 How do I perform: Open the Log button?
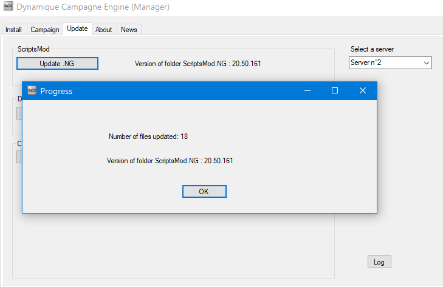[379, 262]
